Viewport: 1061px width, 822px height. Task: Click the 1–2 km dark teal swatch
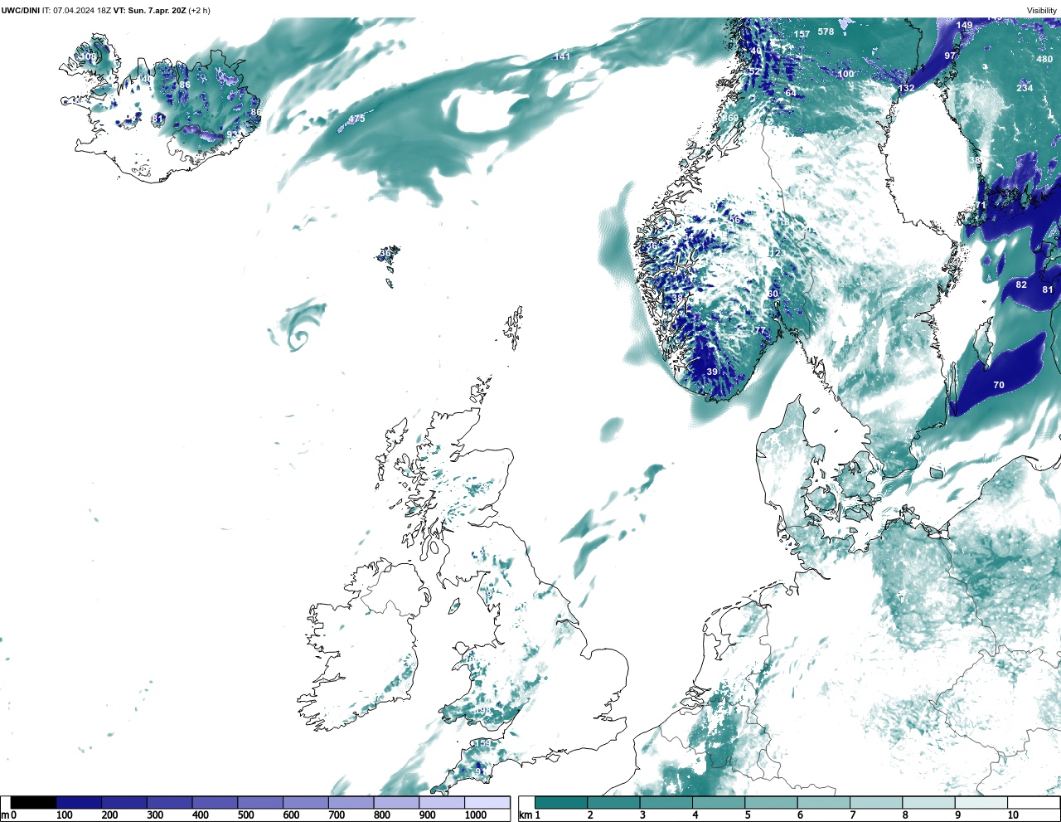click(x=561, y=802)
